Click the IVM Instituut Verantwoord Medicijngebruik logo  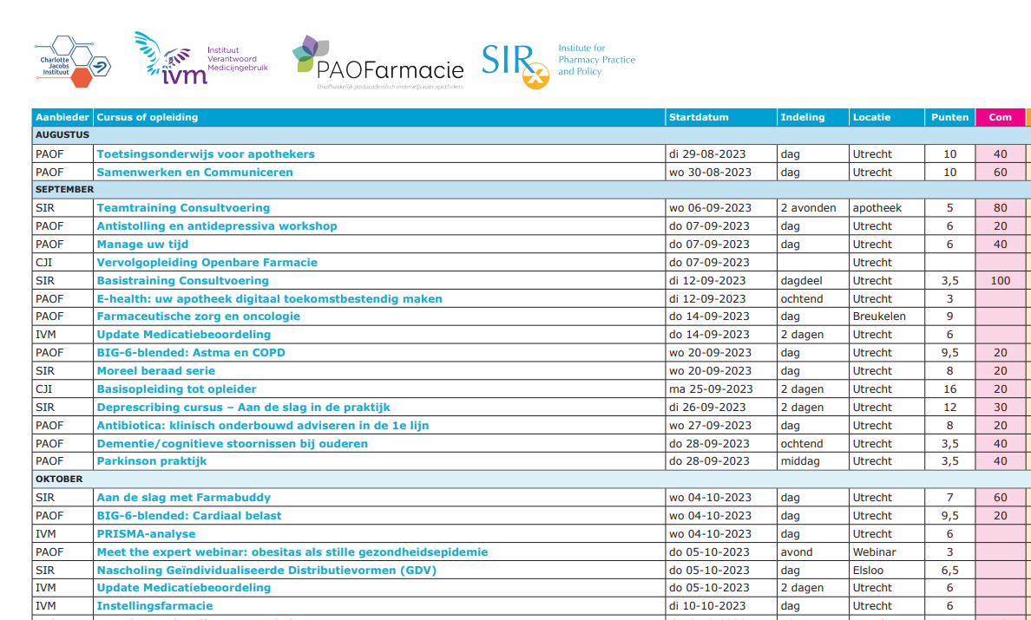pos(201,58)
